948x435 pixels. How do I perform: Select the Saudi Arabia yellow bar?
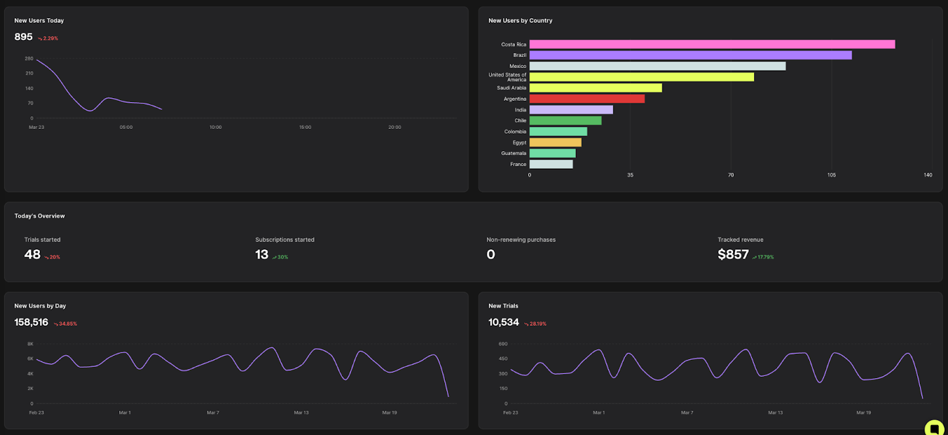click(596, 88)
